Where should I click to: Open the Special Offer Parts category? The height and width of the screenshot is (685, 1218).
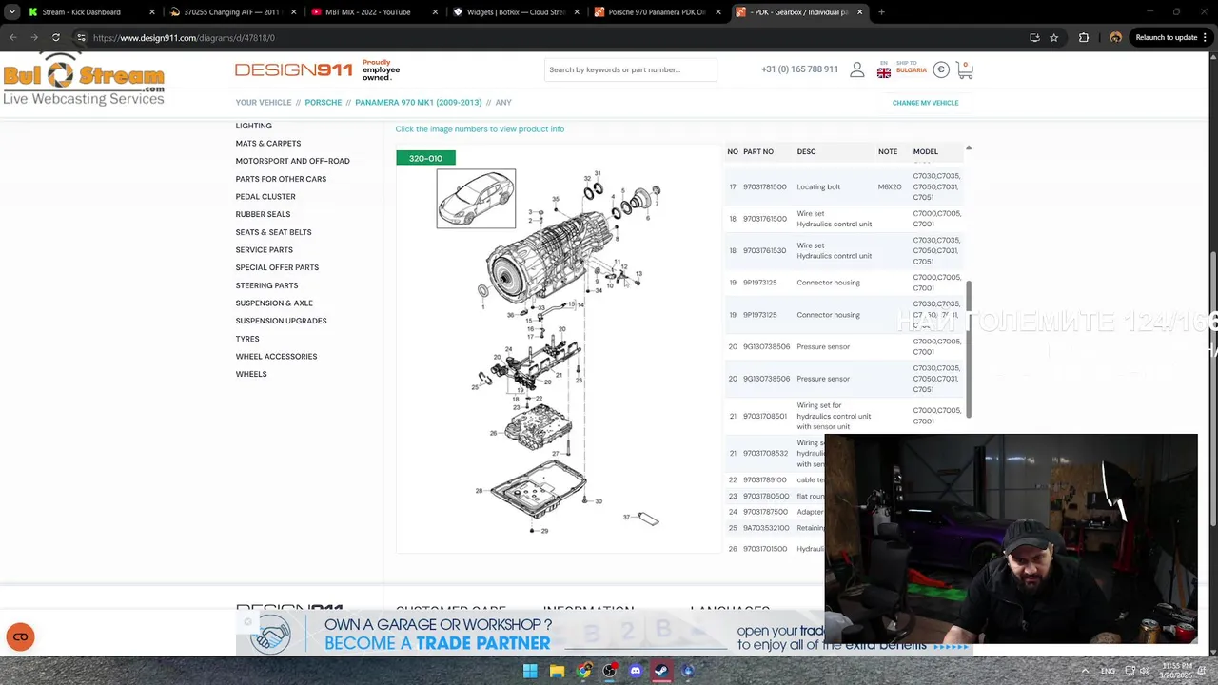point(277,267)
